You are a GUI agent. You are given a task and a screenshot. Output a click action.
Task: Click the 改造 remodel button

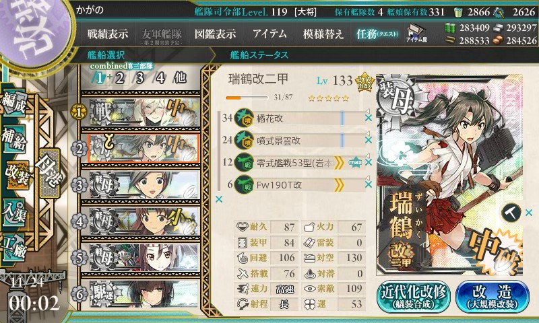pos(493,297)
